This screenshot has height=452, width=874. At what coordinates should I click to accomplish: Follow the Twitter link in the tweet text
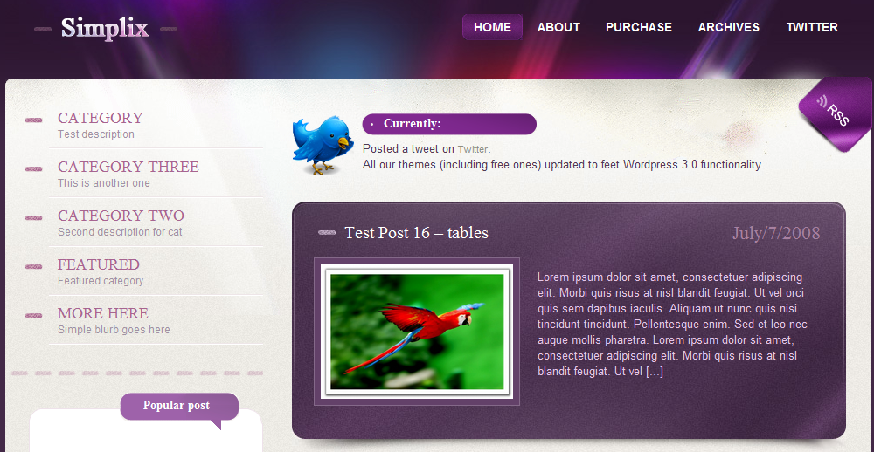[473, 149]
